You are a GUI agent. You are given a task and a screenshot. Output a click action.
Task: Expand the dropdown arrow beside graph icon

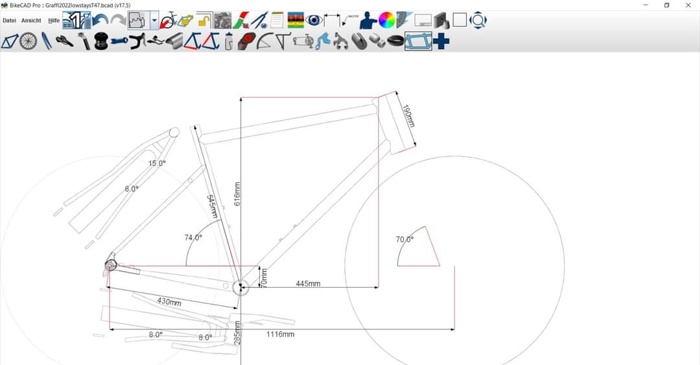coord(154,21)
